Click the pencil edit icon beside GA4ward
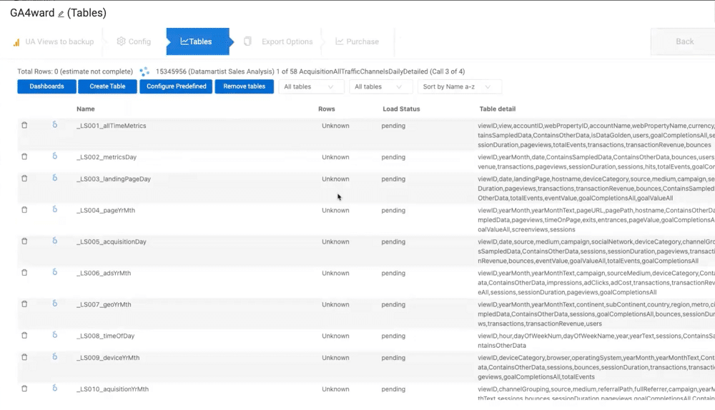Image resolution: width=715 pixels, height=410 pixels. click(61, 14)
